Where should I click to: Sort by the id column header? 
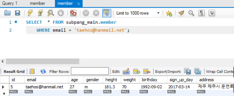(x=17, y=80)
